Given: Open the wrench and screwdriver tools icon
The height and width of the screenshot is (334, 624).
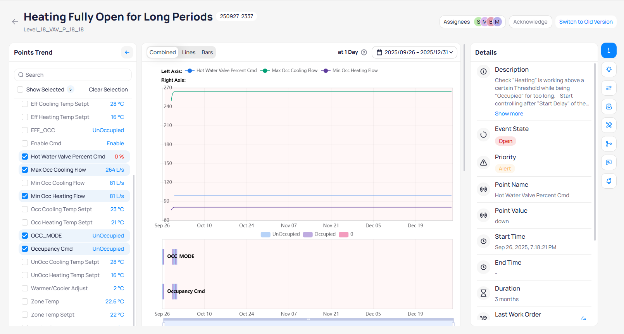Looking at the screenshot, I should pyautogui.click(x=608, y=125).
